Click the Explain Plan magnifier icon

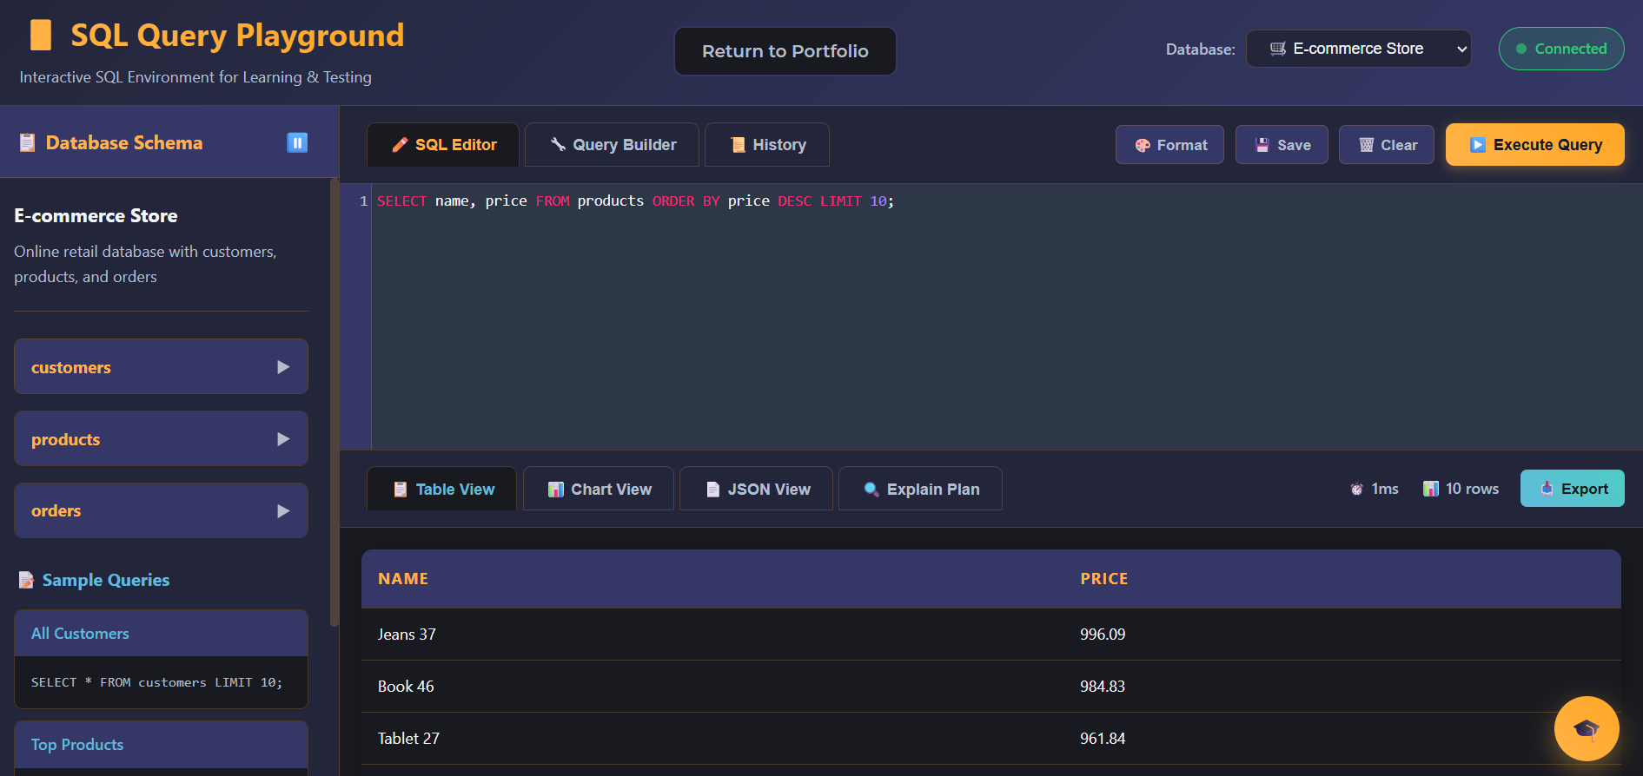click(x=871, y=490)
